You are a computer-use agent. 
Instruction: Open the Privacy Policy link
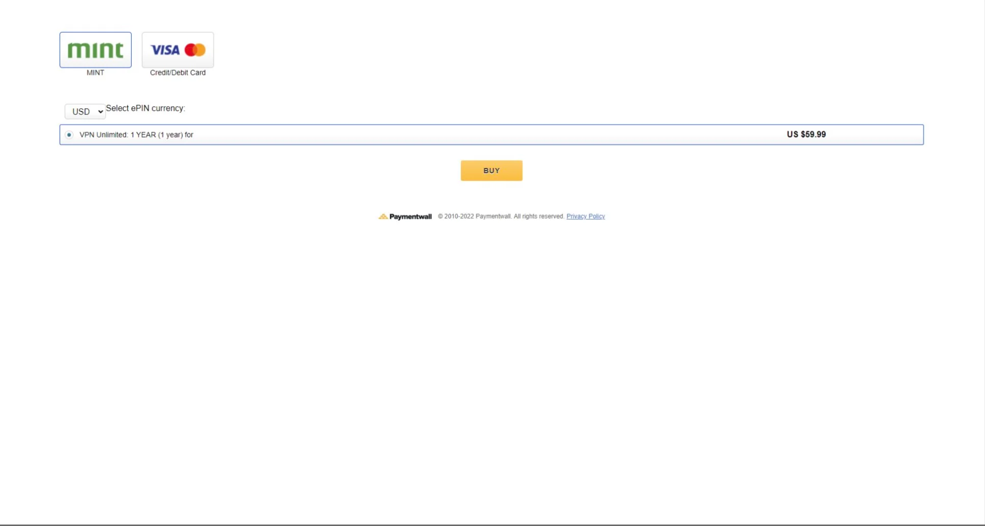585,216
